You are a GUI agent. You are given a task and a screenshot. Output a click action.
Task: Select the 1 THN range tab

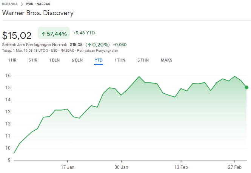pyautogui.click(x=120, y=60)
